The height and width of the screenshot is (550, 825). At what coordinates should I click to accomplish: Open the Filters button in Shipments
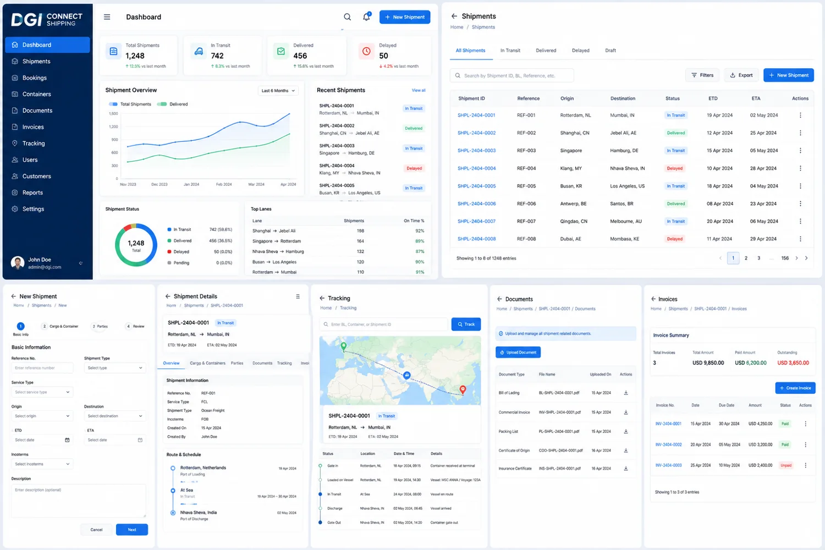[702, 75]
